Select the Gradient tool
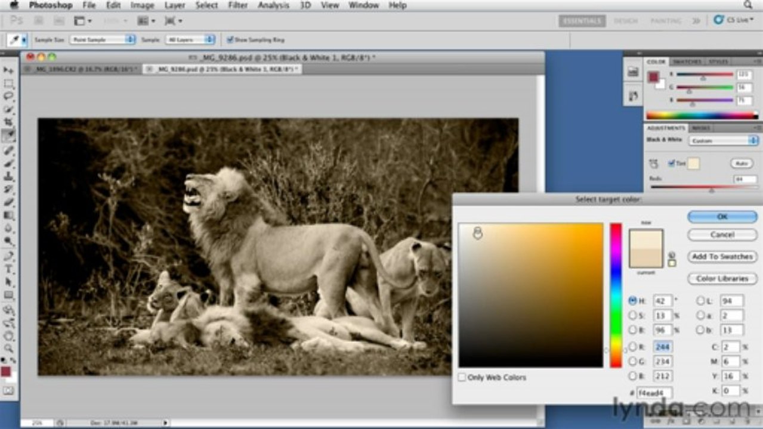 coord(8,216)
